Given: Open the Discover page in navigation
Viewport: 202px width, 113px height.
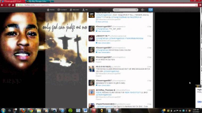Looking at the screenshot, I should (74, 10).
